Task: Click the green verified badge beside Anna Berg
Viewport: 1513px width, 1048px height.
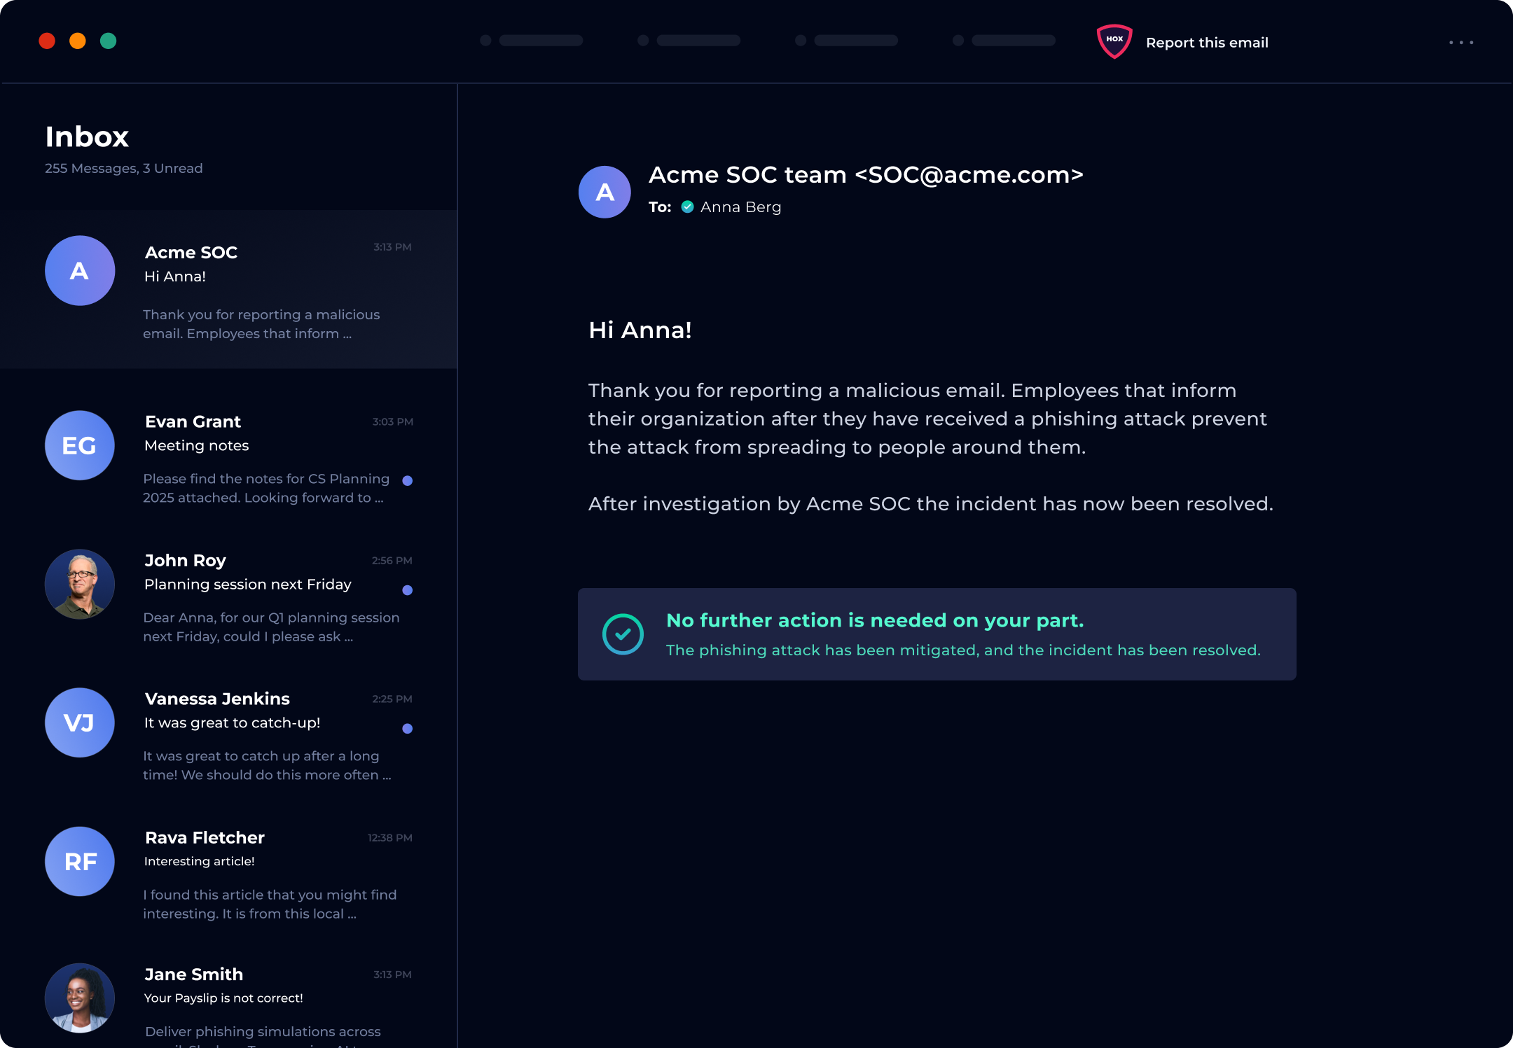Action: click(688, 207)
